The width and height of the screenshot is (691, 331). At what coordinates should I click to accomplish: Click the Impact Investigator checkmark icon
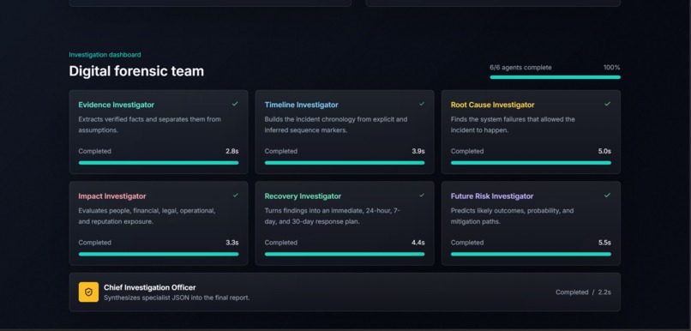(x=235, y=196)
